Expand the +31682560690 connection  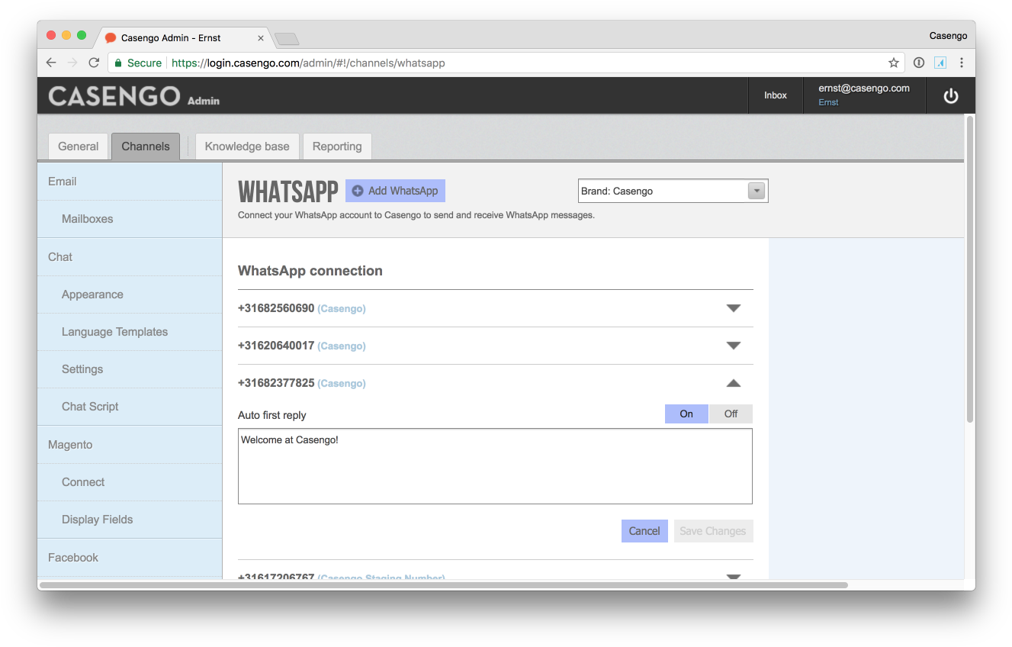click(x=734, y=308)
